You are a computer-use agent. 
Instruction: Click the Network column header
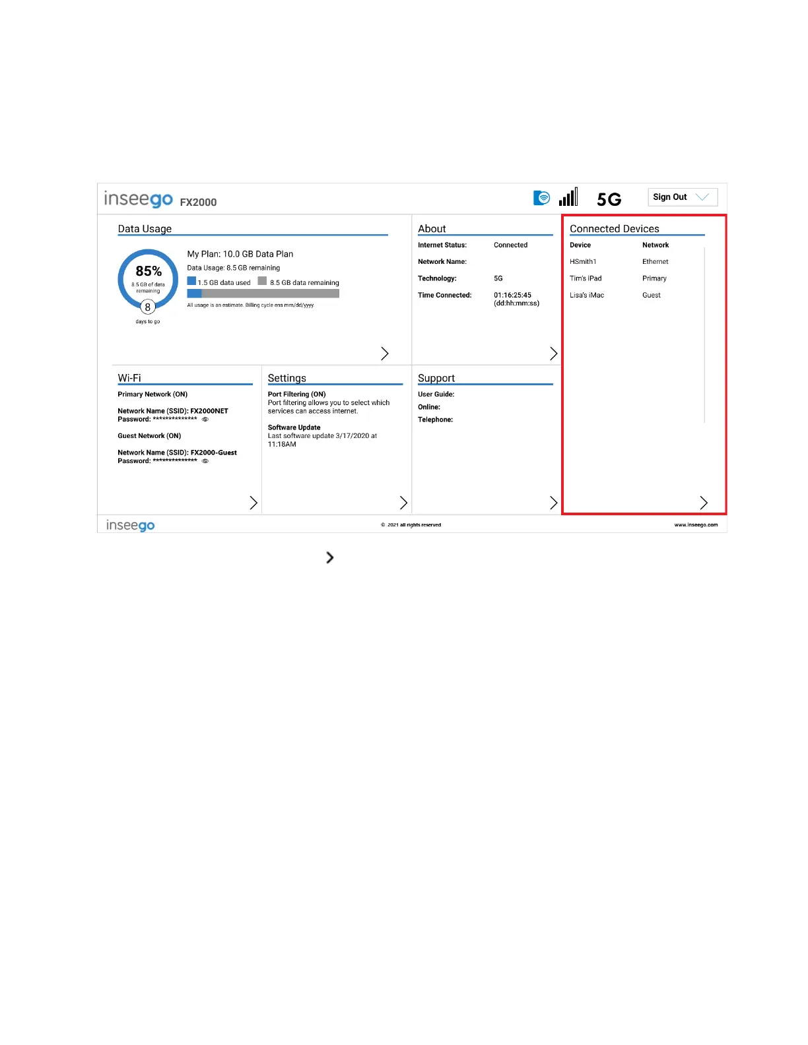click(656, 245)
